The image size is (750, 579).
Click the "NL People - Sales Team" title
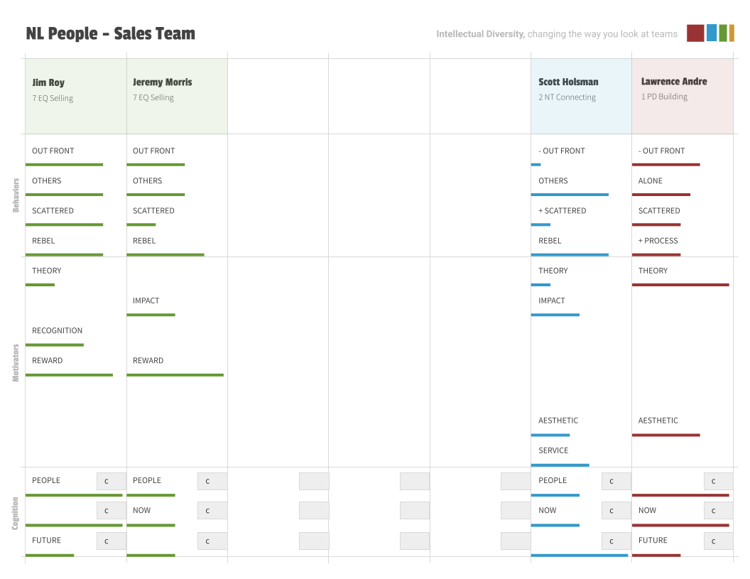[110, 33]
